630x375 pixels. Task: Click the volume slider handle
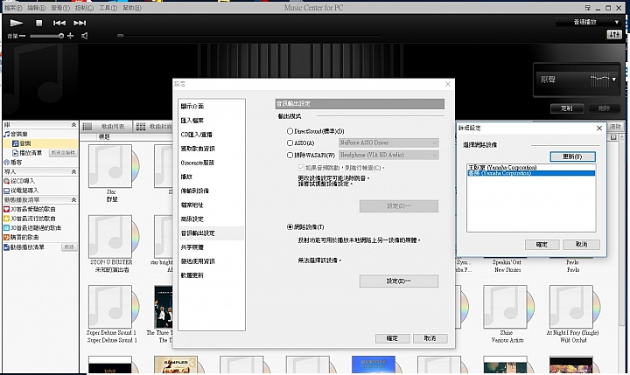click(61, 36)
